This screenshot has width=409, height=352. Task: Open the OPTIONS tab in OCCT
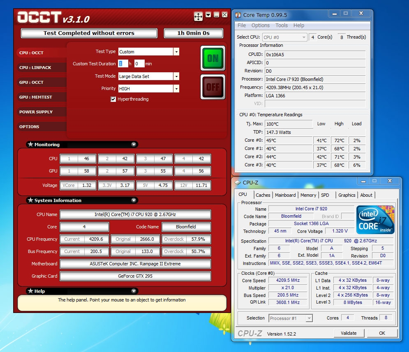point(42,127)
